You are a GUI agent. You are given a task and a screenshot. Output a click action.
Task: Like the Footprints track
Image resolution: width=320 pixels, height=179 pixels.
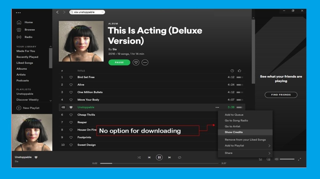point(71,138)
